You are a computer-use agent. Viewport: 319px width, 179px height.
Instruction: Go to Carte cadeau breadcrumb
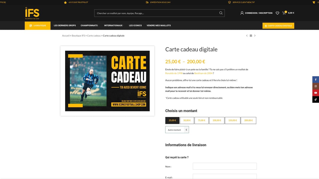point(94,36)
